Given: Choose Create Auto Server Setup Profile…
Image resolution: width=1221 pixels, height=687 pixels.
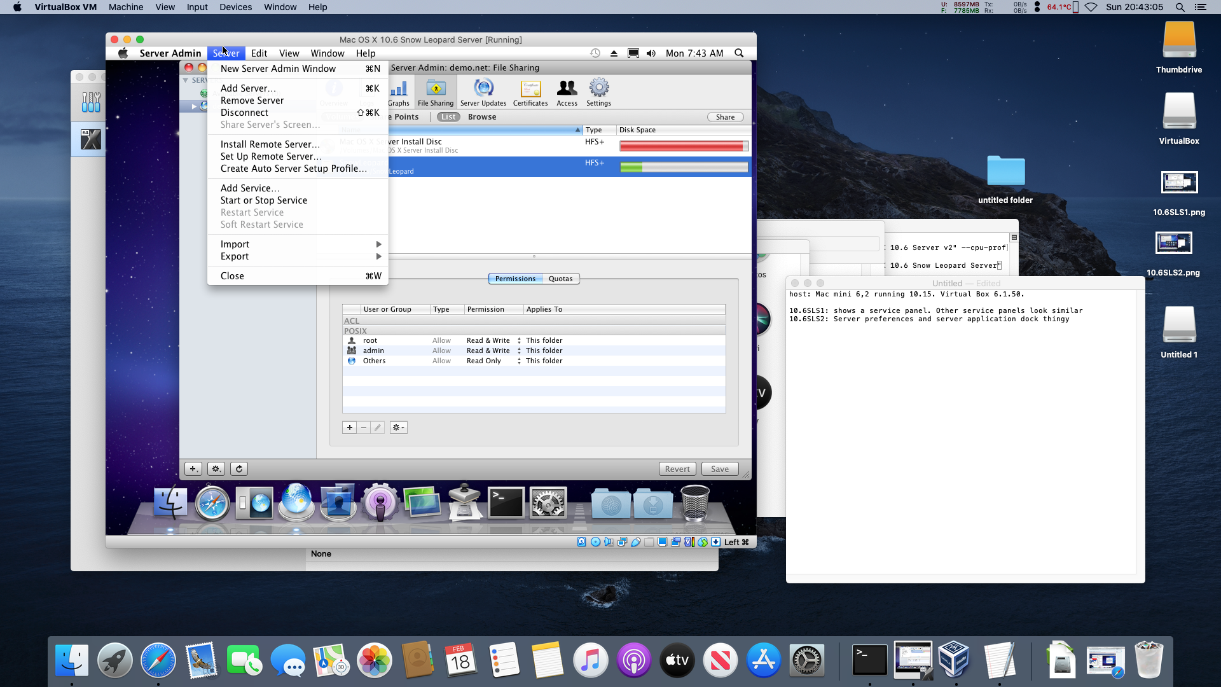Looking at the screenshot, I should coord(298,169).
